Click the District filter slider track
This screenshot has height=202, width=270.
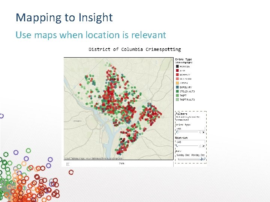pyautogui.click(x=187, y=146)
